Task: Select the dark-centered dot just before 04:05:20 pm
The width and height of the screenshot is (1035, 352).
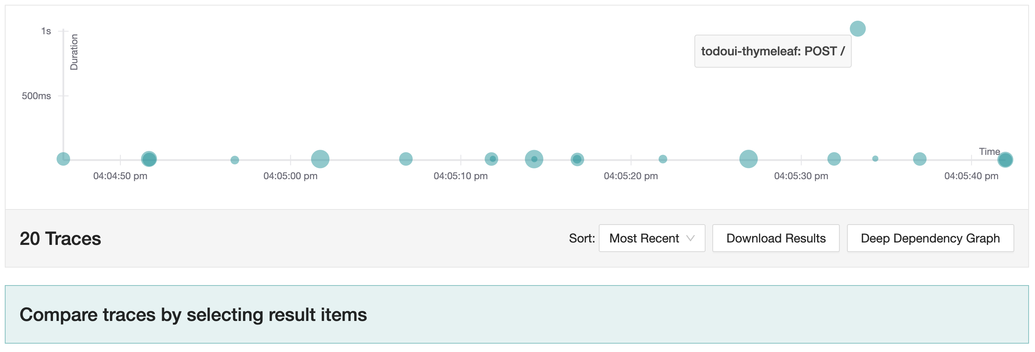Action: coord(577,159)
